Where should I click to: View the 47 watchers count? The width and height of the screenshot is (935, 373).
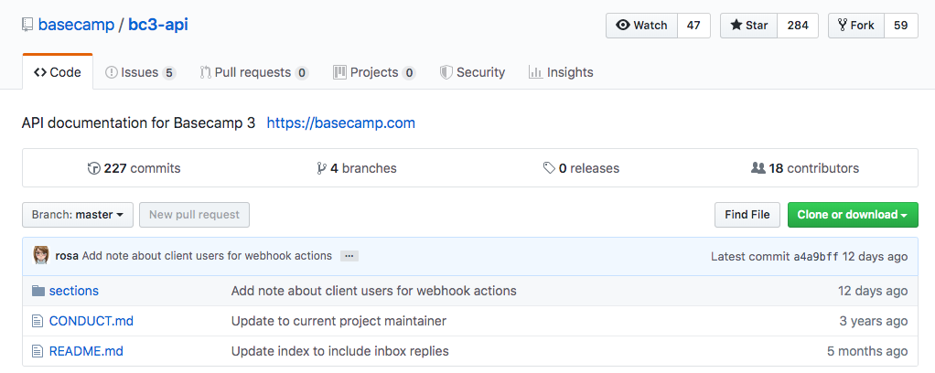coord(693,25)
